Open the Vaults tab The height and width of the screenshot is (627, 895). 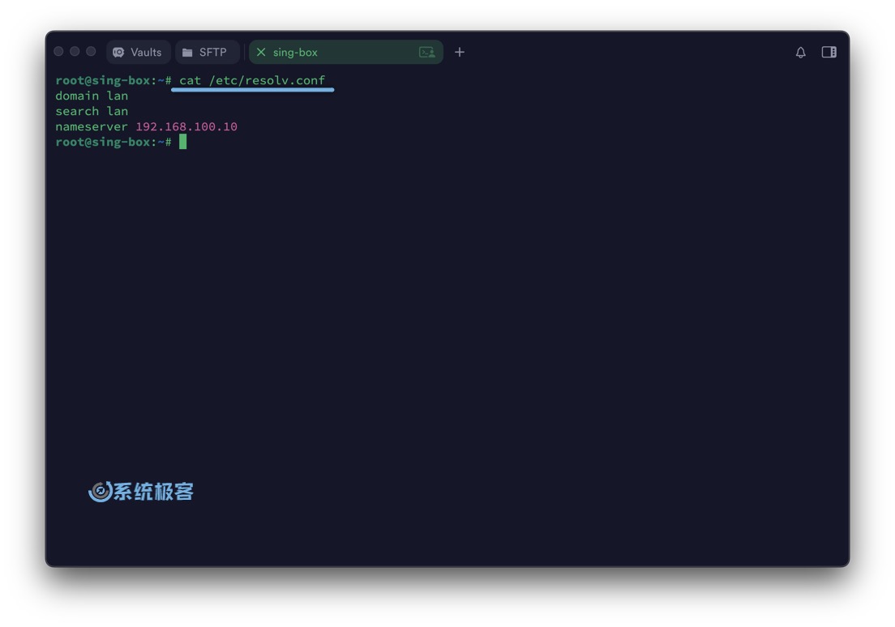[138, 52]
